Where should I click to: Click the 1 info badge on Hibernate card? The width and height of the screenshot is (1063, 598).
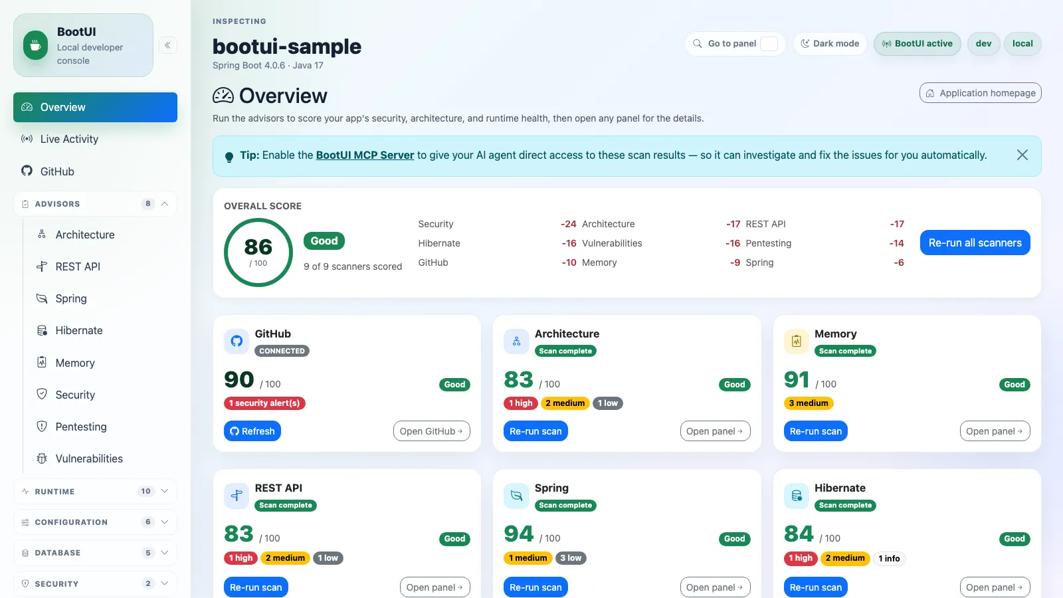(x=889, y=558)
